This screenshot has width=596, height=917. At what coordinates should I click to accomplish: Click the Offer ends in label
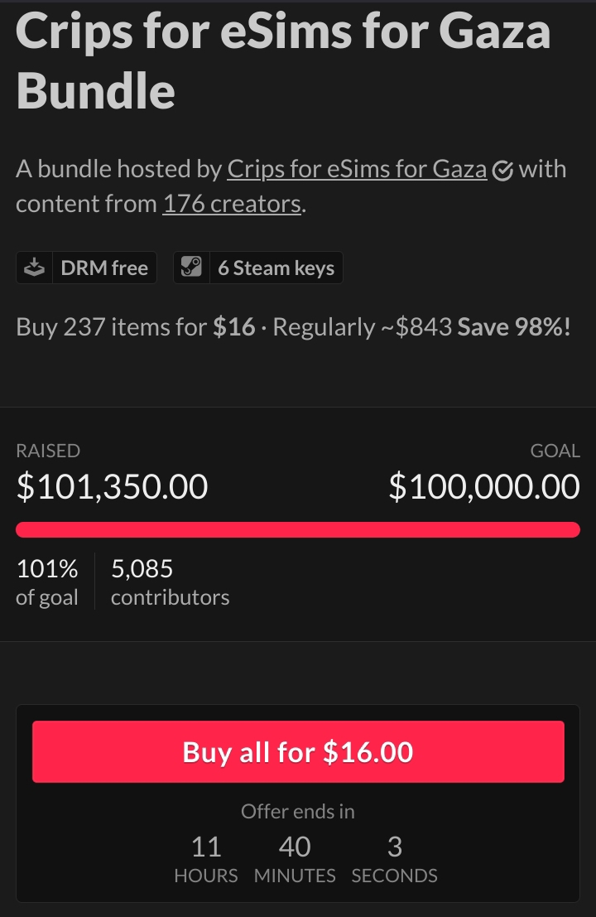(x=298, y=812)
